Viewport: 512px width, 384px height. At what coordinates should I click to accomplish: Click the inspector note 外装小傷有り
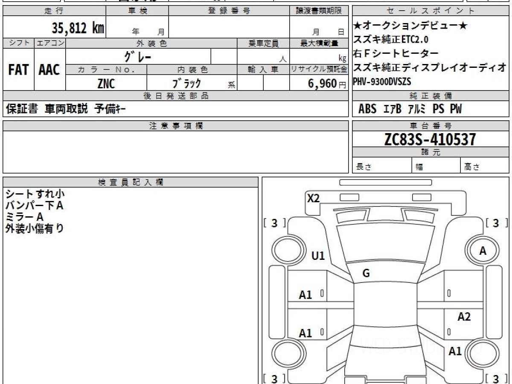35,228
